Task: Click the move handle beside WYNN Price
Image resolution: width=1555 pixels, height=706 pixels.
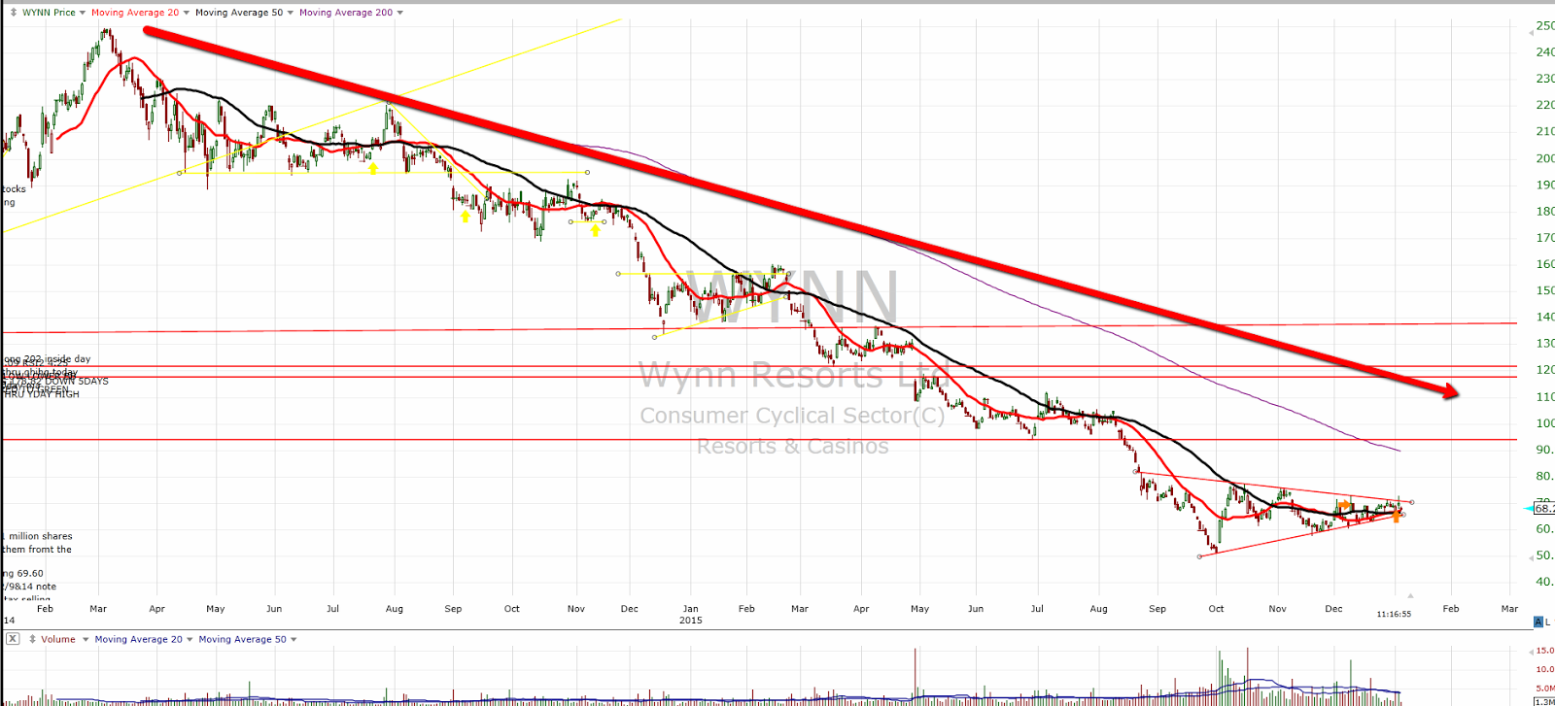Action: [x=13, y=13]
